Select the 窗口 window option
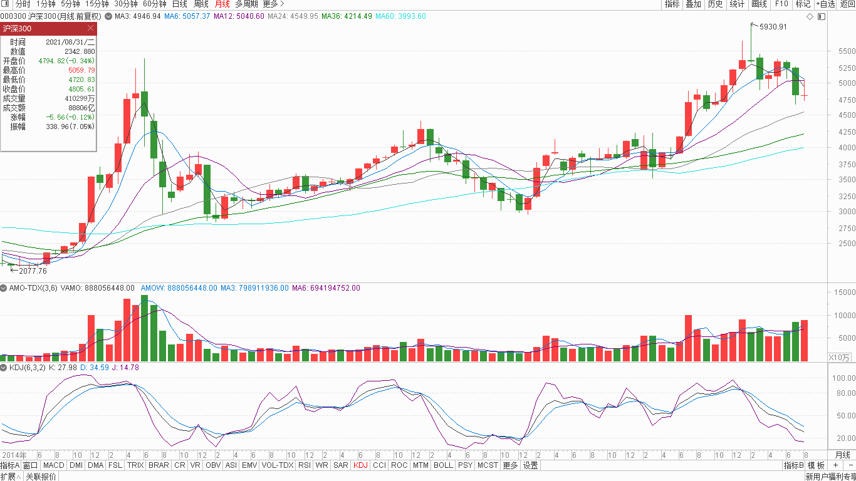The width and height of the screenshot is (856, 481). coord(31,465)
